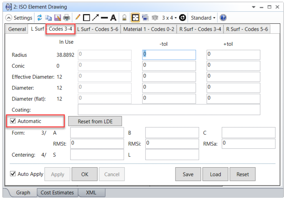Click the Apply button

point(57,174)
